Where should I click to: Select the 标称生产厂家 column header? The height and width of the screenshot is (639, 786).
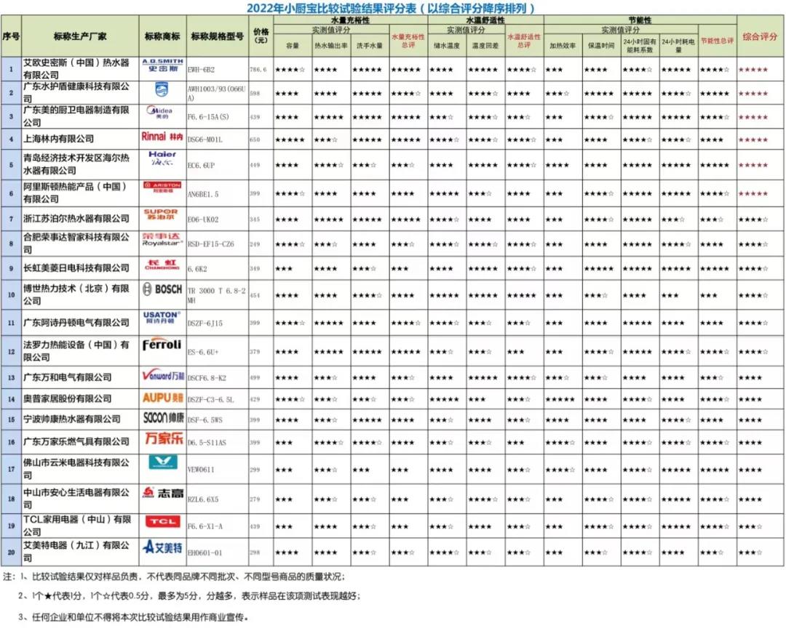click(x=80, y=36)
